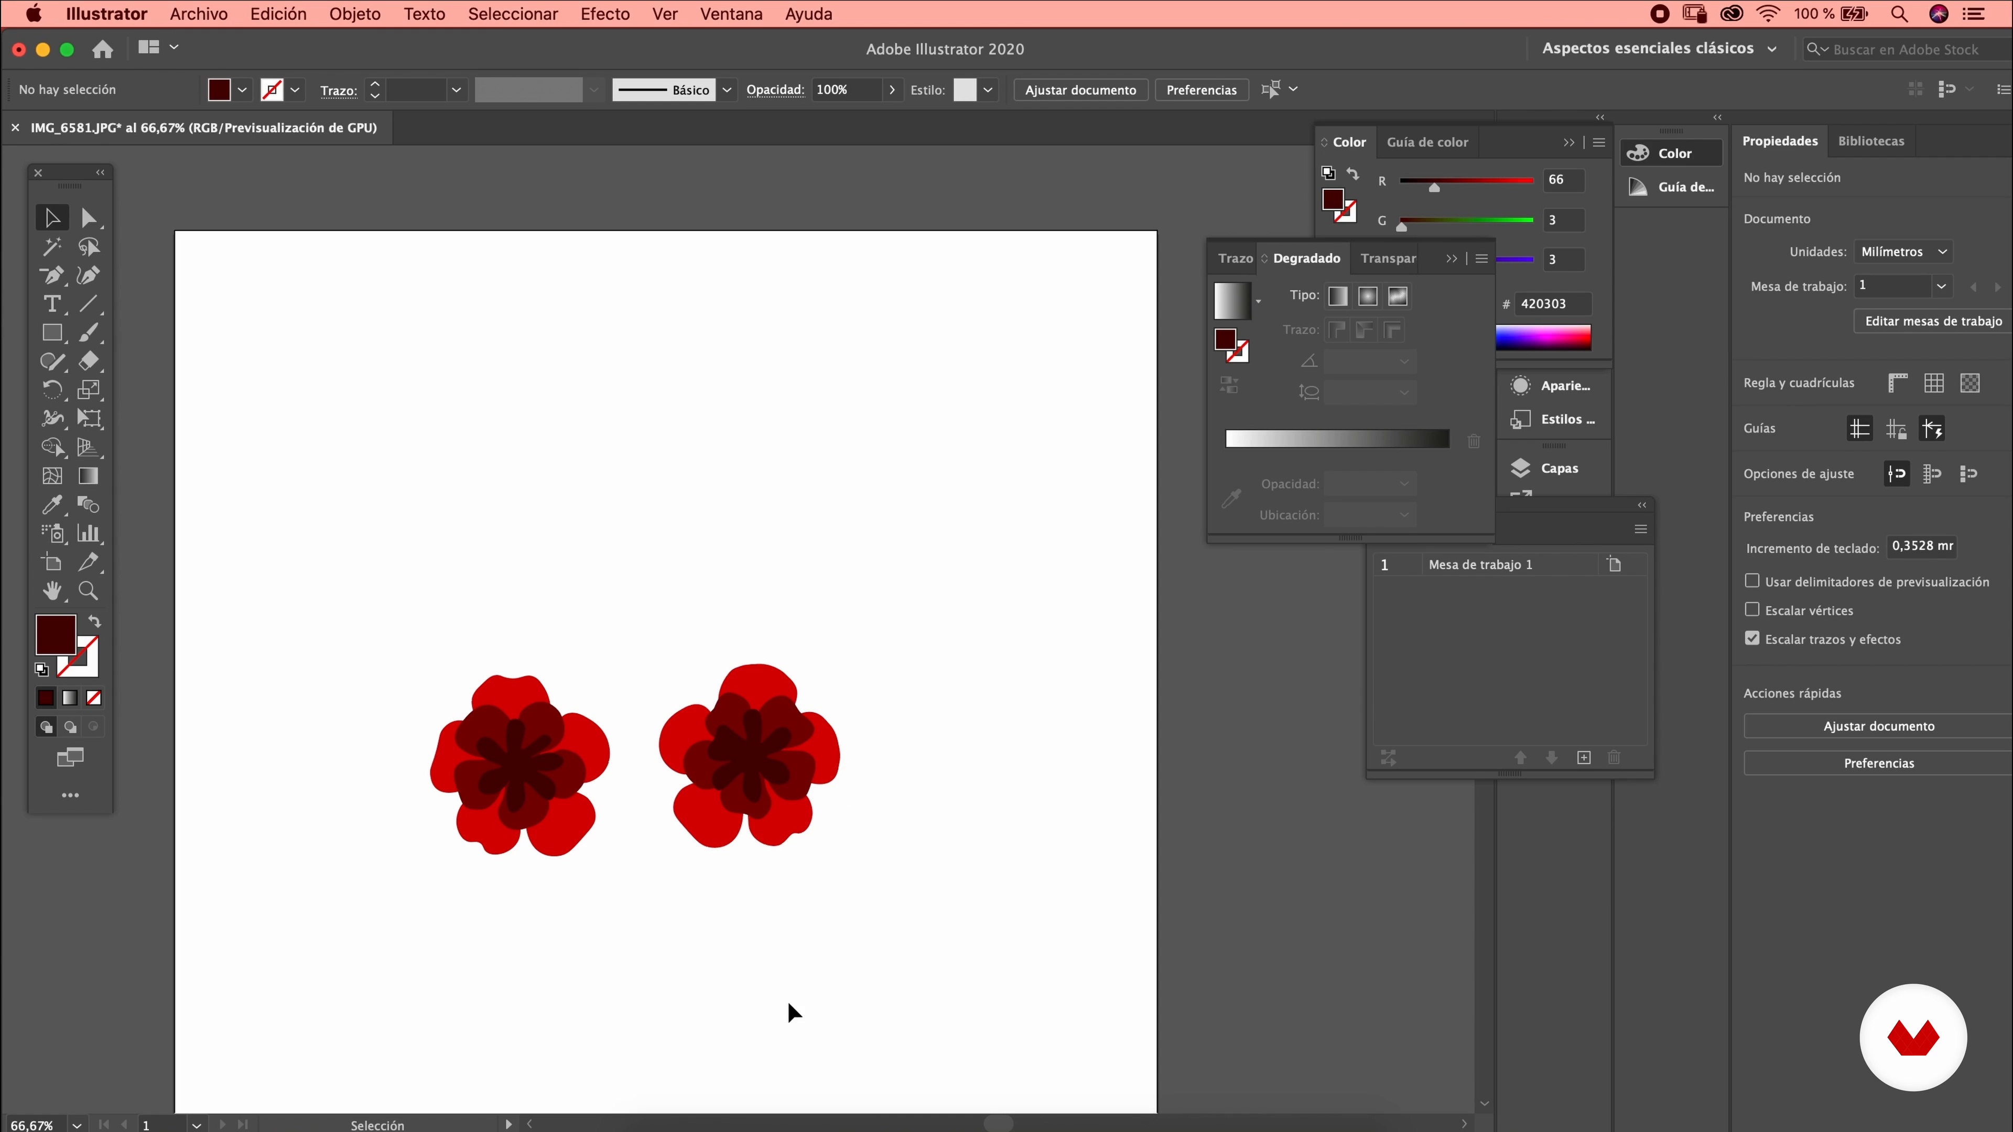Screen dimensions: 2013x1132
Task: Select the Column Graph tool
Action: point(88,534)
